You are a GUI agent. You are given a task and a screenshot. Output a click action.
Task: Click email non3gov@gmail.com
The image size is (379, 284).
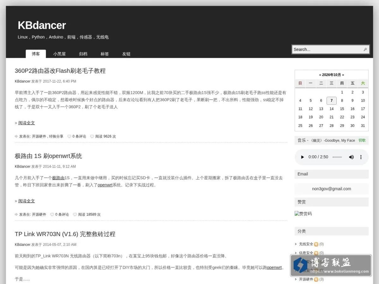coord(332,189)
